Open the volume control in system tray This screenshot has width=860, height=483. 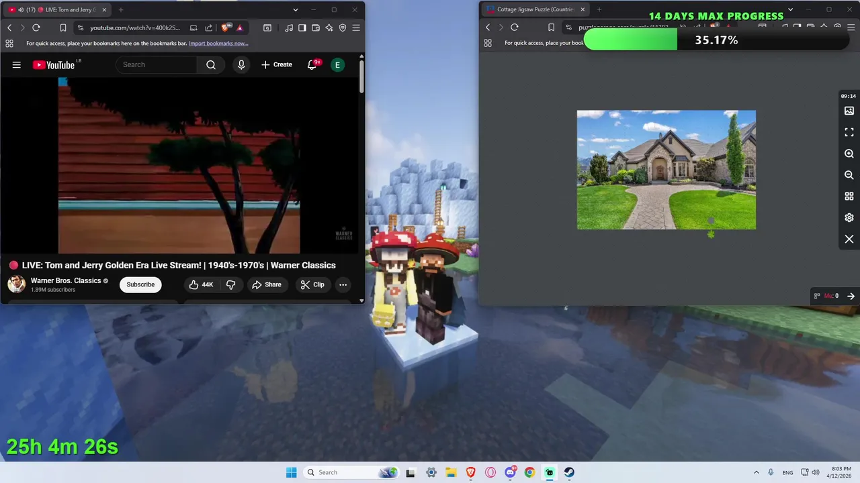816,472
